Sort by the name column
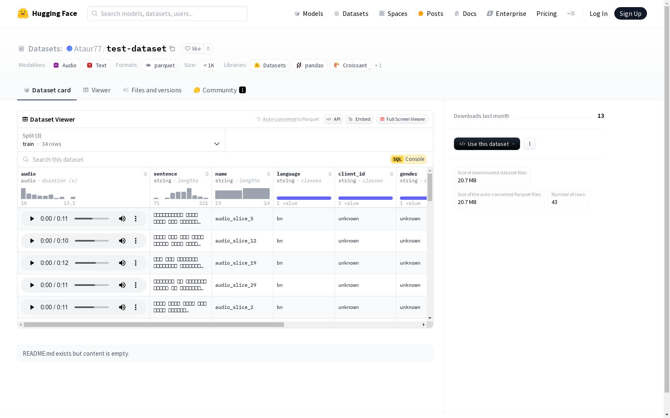This screenshot has width=670, height=418. (268, 174)
